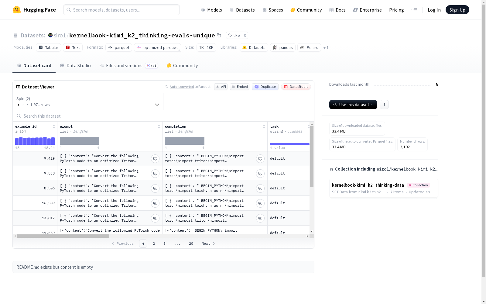Go to page 2 of the table

(x=154, y=244)
